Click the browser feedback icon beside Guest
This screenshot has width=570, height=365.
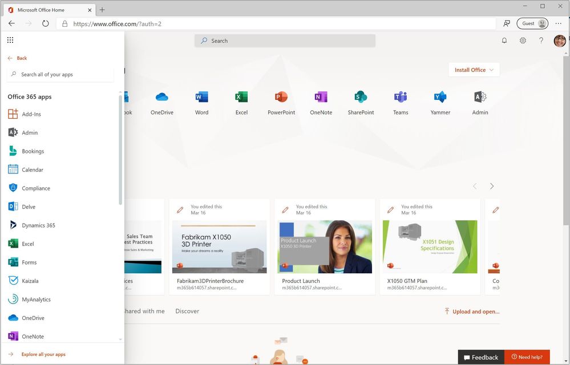point(507,23)
